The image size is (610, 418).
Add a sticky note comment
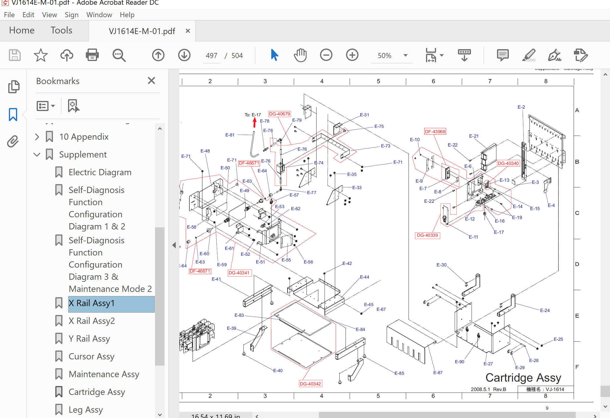(x=503, y=55)
